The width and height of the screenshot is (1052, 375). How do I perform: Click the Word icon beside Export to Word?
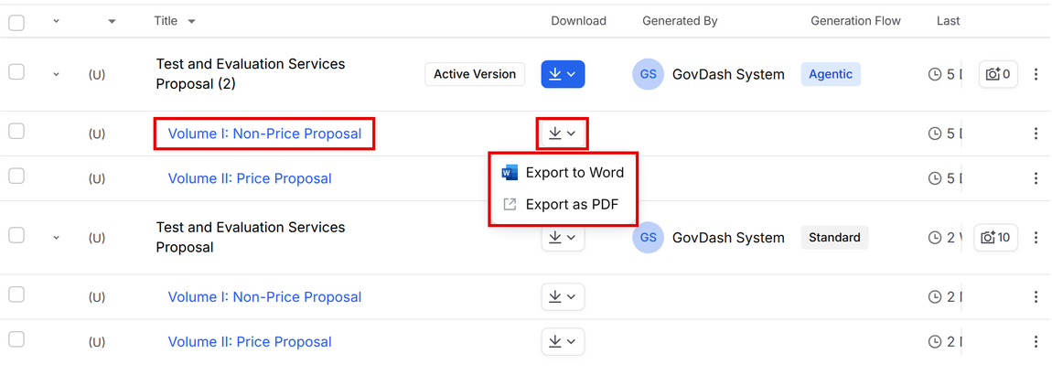[510, 173]
